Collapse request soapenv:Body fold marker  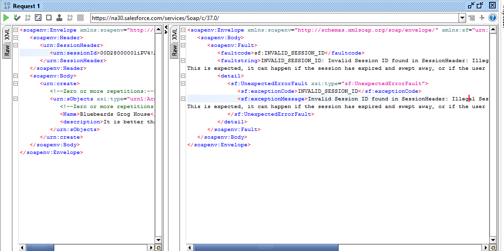(15, 76)
